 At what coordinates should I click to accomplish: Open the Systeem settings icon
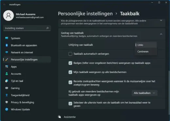pyautogui.click(x=7, y=38)
